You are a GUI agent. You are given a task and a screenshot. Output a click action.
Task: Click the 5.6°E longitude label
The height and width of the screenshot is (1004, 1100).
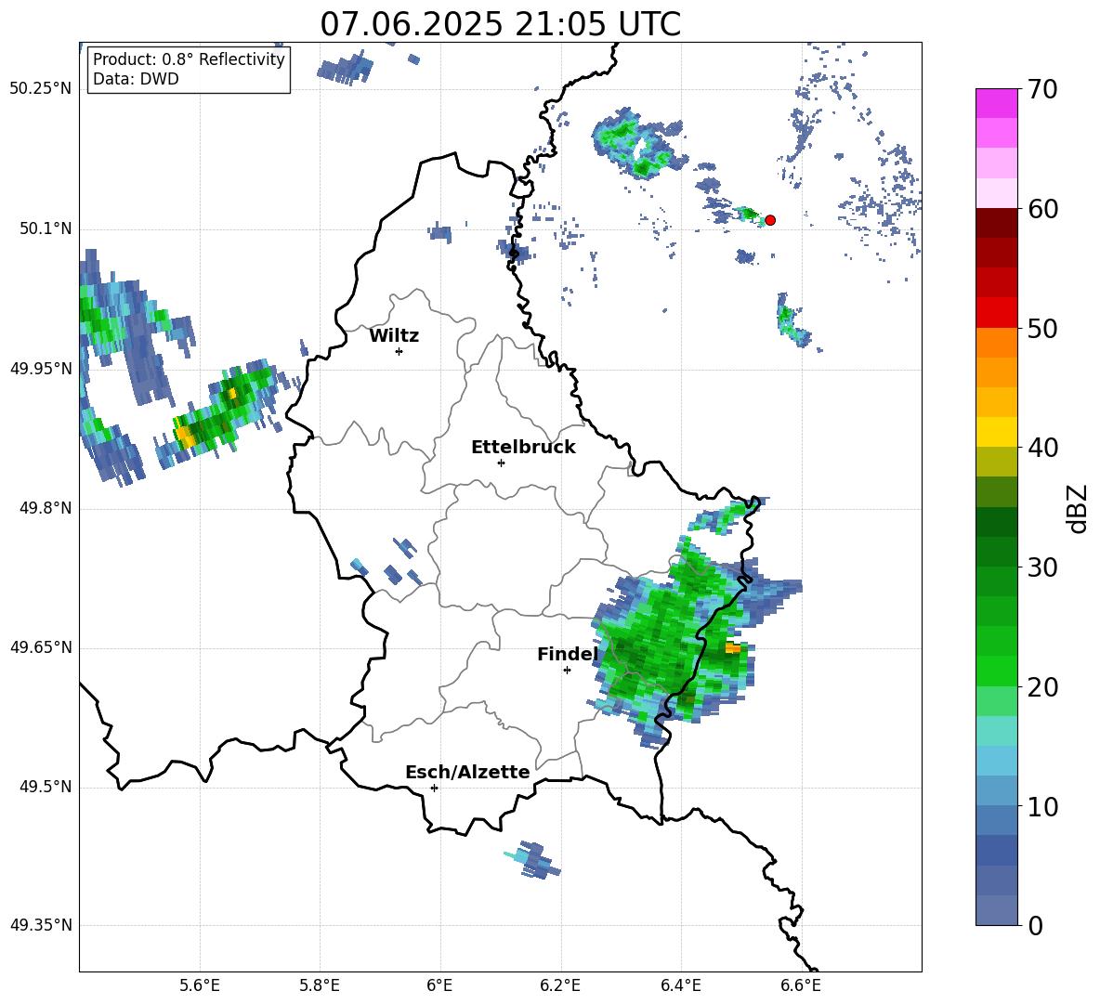point(200,985)
